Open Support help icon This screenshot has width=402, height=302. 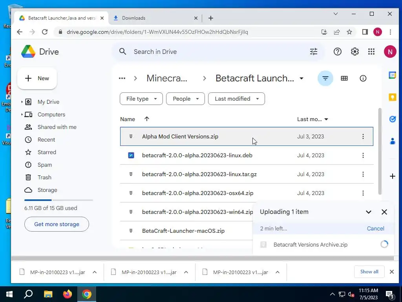click(337, 52)
